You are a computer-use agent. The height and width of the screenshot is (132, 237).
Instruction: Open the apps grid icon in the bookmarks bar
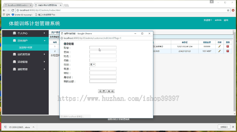click(4, 15)
